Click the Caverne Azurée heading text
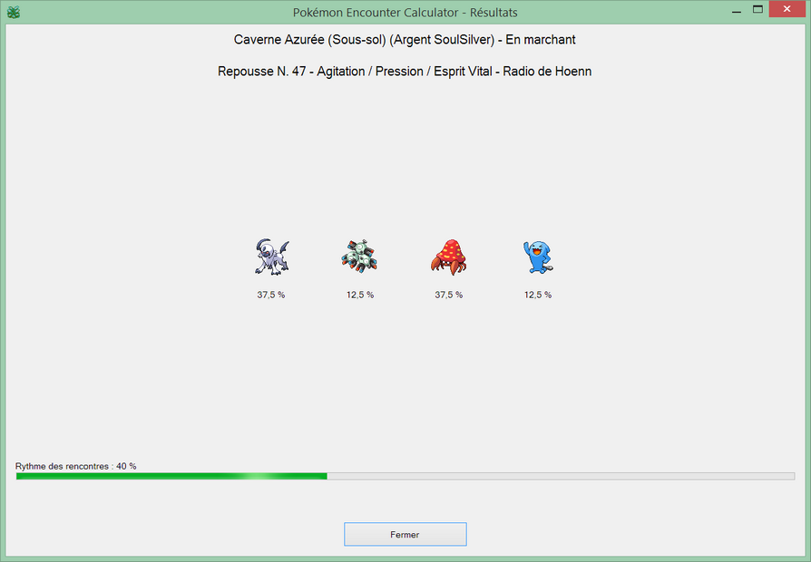811x562 pixels. (405, 40)
